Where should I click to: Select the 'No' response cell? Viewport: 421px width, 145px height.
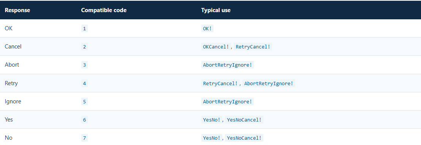[x=9, y=138]
